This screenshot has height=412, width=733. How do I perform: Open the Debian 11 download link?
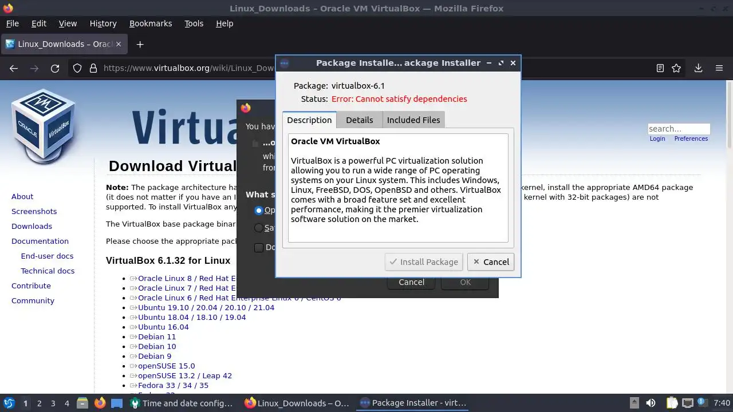tap(157, 336)
